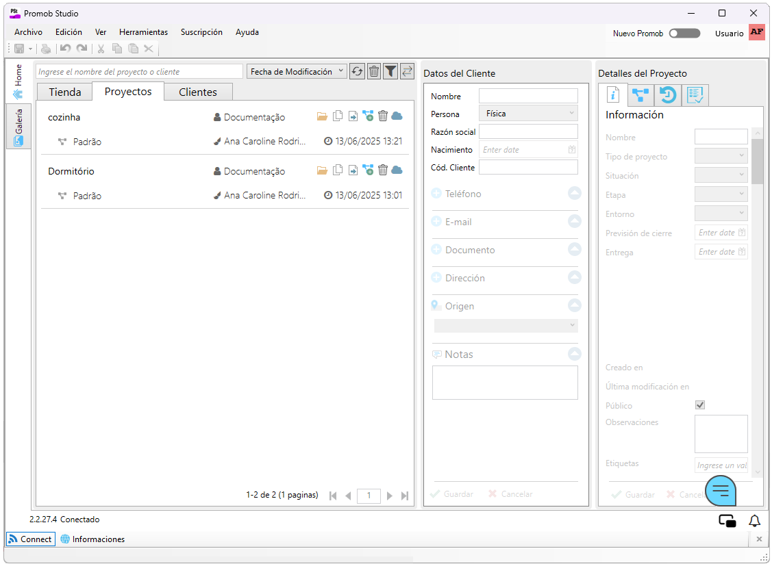Add a new Teléfono entry with plus
Viewport: 772px width, 564px height.
(436, 194)
